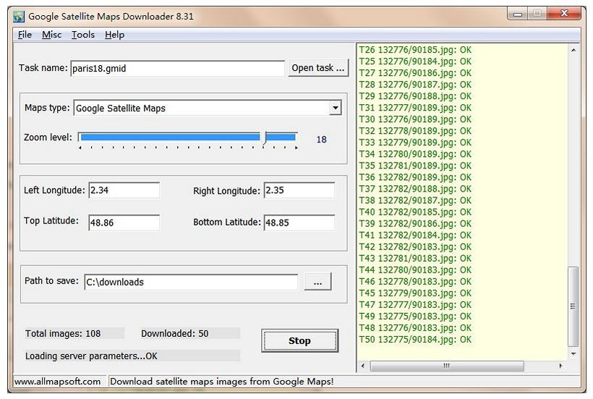Screen dimensions: 593x399
Task: Click log line T30 132776/90189.jpg: OK
Action: [x=415, y=119]
